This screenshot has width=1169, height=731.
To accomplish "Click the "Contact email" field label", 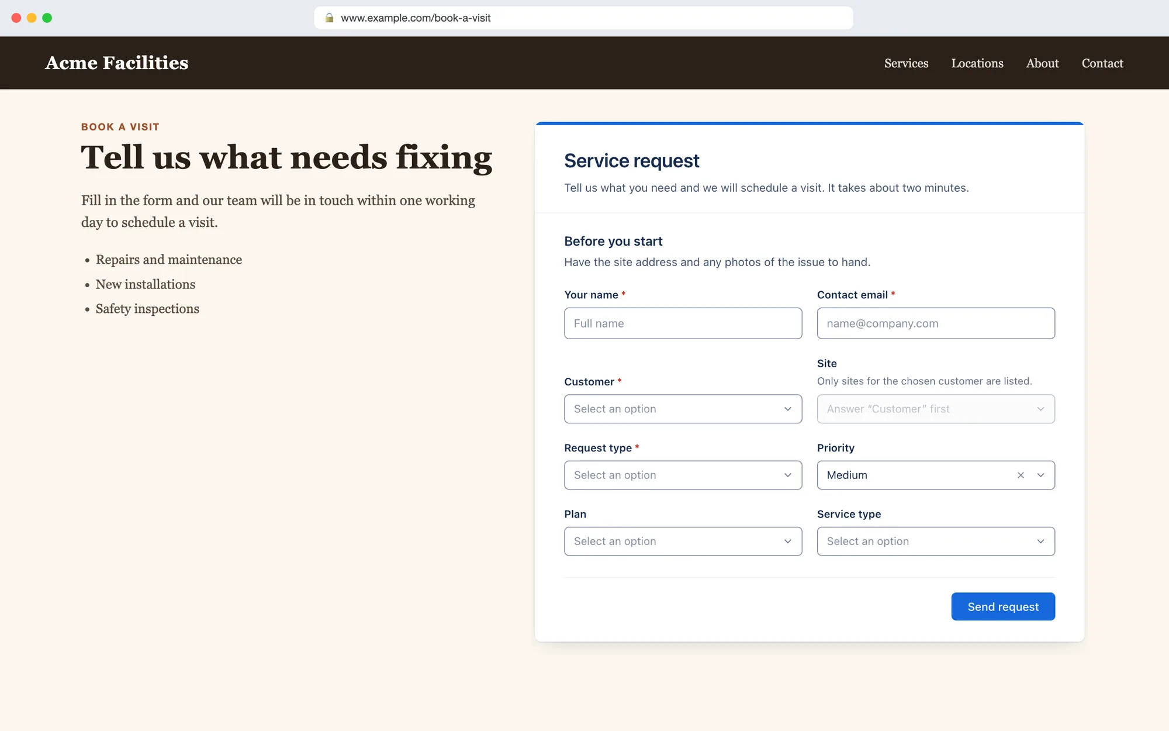I will 852,295.
